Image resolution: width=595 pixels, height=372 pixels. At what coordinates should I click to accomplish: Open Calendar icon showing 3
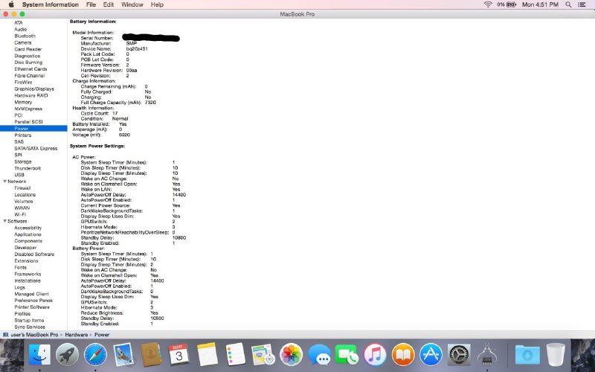(x=178, y=355)
